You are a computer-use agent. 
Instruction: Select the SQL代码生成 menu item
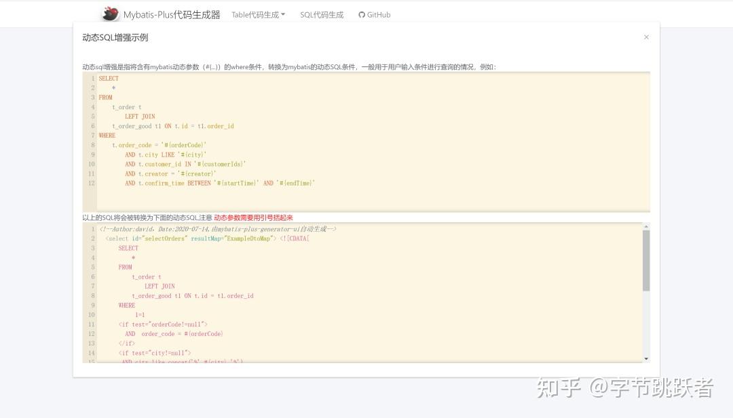[321, 14]
